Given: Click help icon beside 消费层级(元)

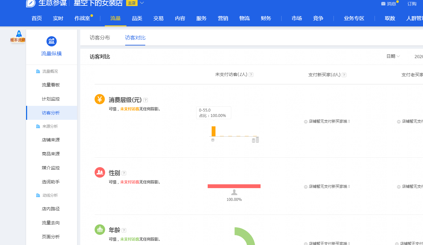Looking at the screenshot, I should tap(146, 100).
